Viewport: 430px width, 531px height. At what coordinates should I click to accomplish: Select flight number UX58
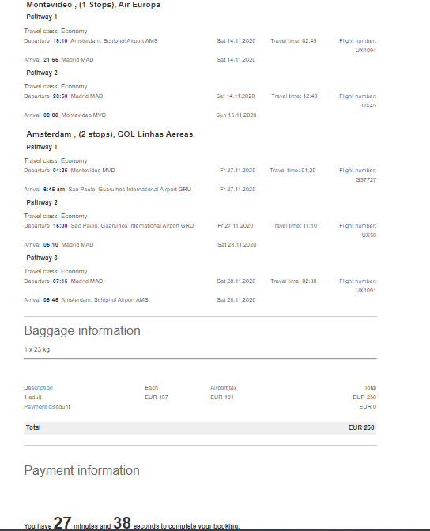368,235
